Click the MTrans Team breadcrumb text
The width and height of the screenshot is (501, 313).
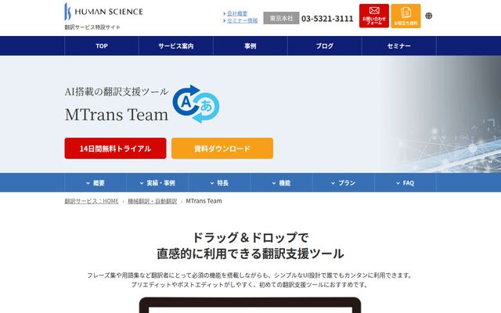[x=204, y=201]
